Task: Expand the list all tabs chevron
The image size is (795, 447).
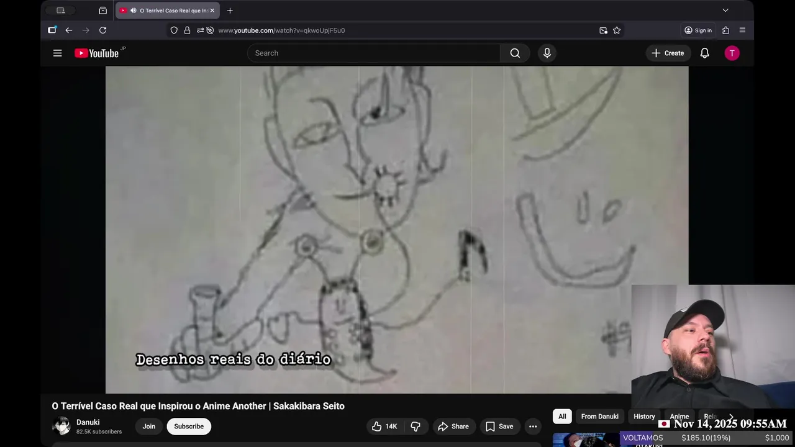Action: click(x=725, y=11)
